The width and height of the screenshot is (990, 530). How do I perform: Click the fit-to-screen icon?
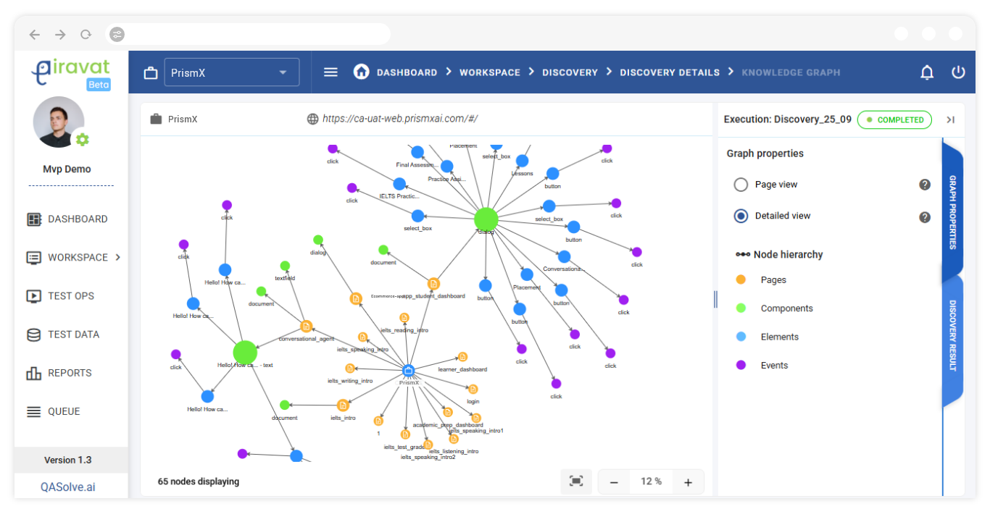[576, 481]
